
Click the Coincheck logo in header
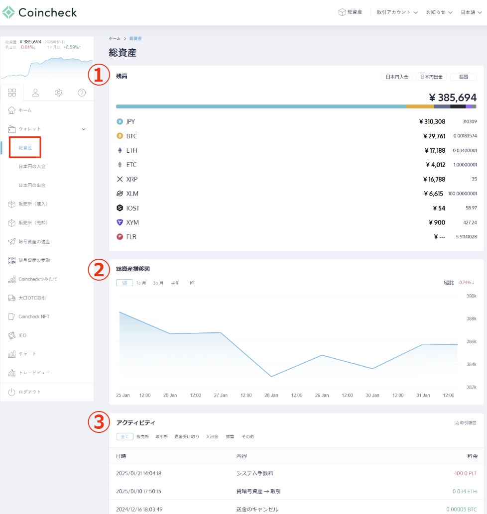click(40, 12)
